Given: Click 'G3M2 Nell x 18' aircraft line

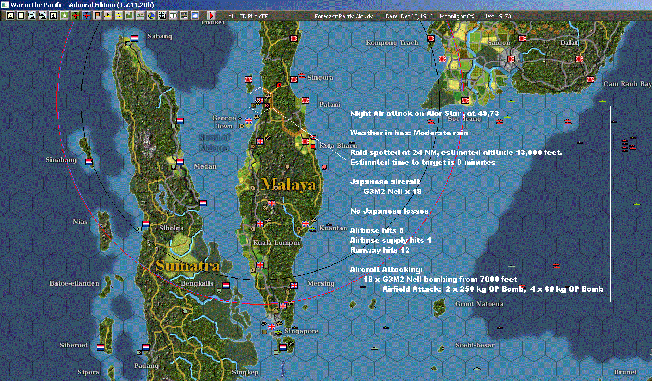Looking at the screenshot, I should (393, 191).
